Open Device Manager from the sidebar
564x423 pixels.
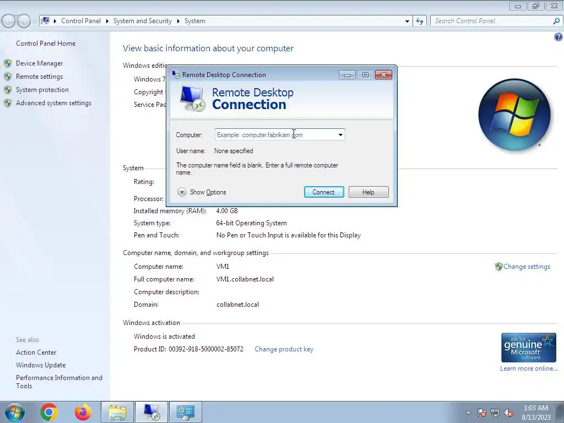tap(39, 63)
